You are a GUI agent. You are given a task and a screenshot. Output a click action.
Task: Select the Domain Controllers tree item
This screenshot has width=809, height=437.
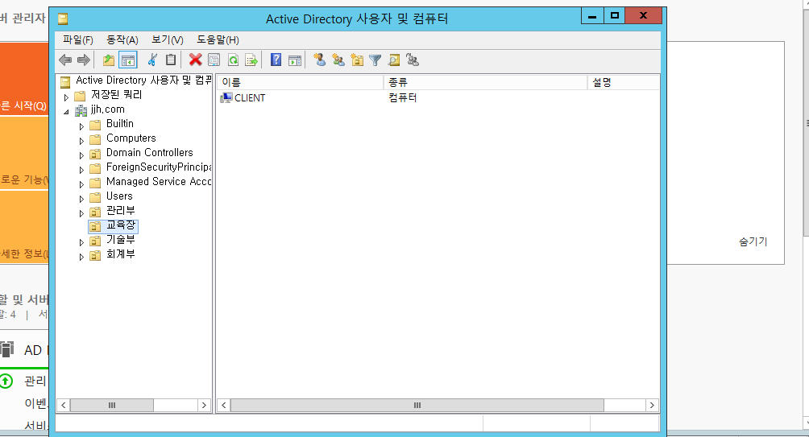click(x=150, y=153)
